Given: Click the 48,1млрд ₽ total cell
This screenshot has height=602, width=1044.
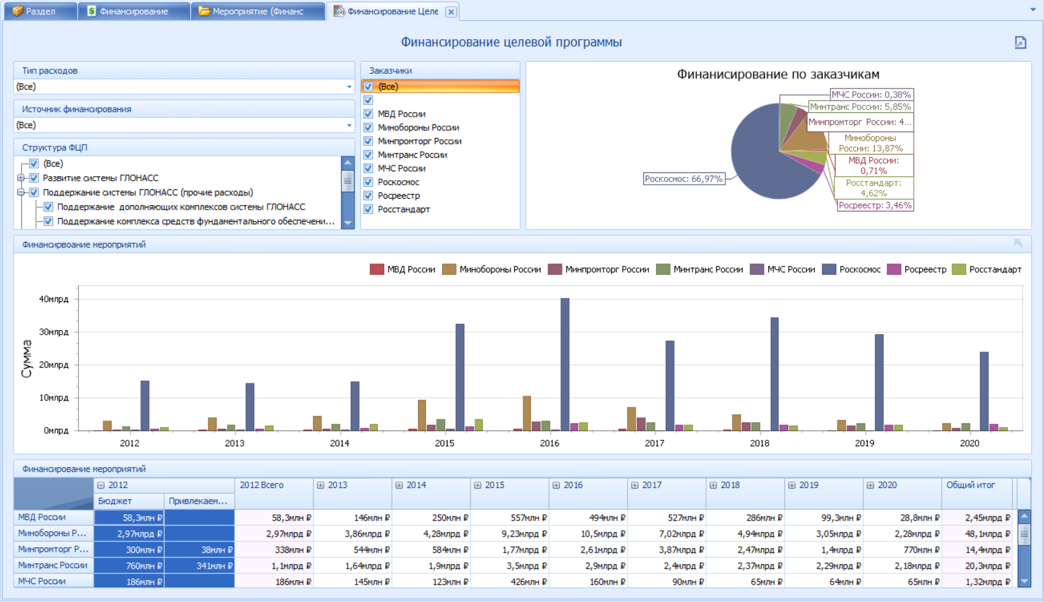Looking at the screenshot, I should pos(977,533).
